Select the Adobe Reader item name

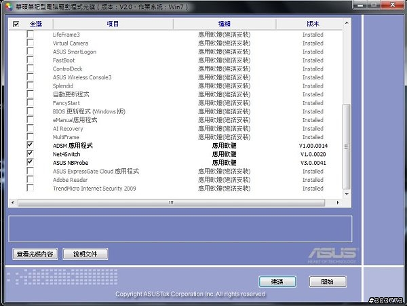coord(70,180)
